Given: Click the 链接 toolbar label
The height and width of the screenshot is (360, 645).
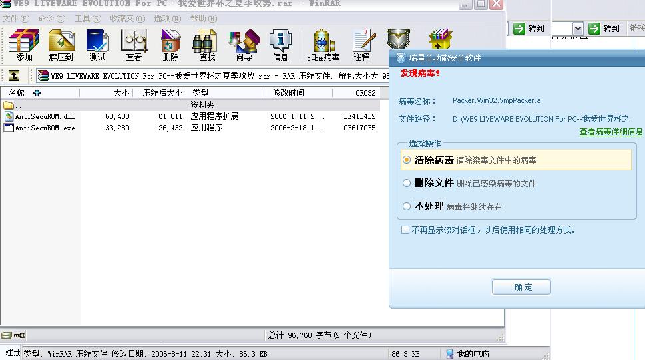Looking at the screenshot, I should coord(637,28).
